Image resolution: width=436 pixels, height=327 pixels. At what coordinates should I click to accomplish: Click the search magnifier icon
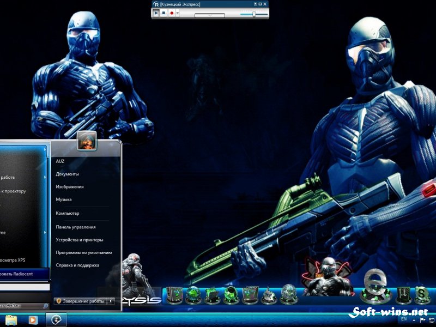pos(46,306)
